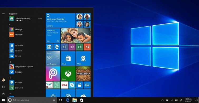This screenshot has width=199, height=103.
Task: Launch the Excel tile
Action: coord(79,47)
